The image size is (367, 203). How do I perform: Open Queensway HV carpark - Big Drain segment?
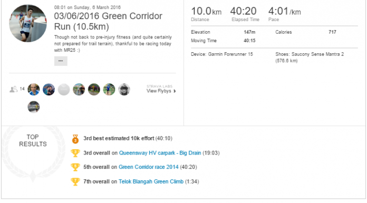pyautogui.click(x=160, y=153)
